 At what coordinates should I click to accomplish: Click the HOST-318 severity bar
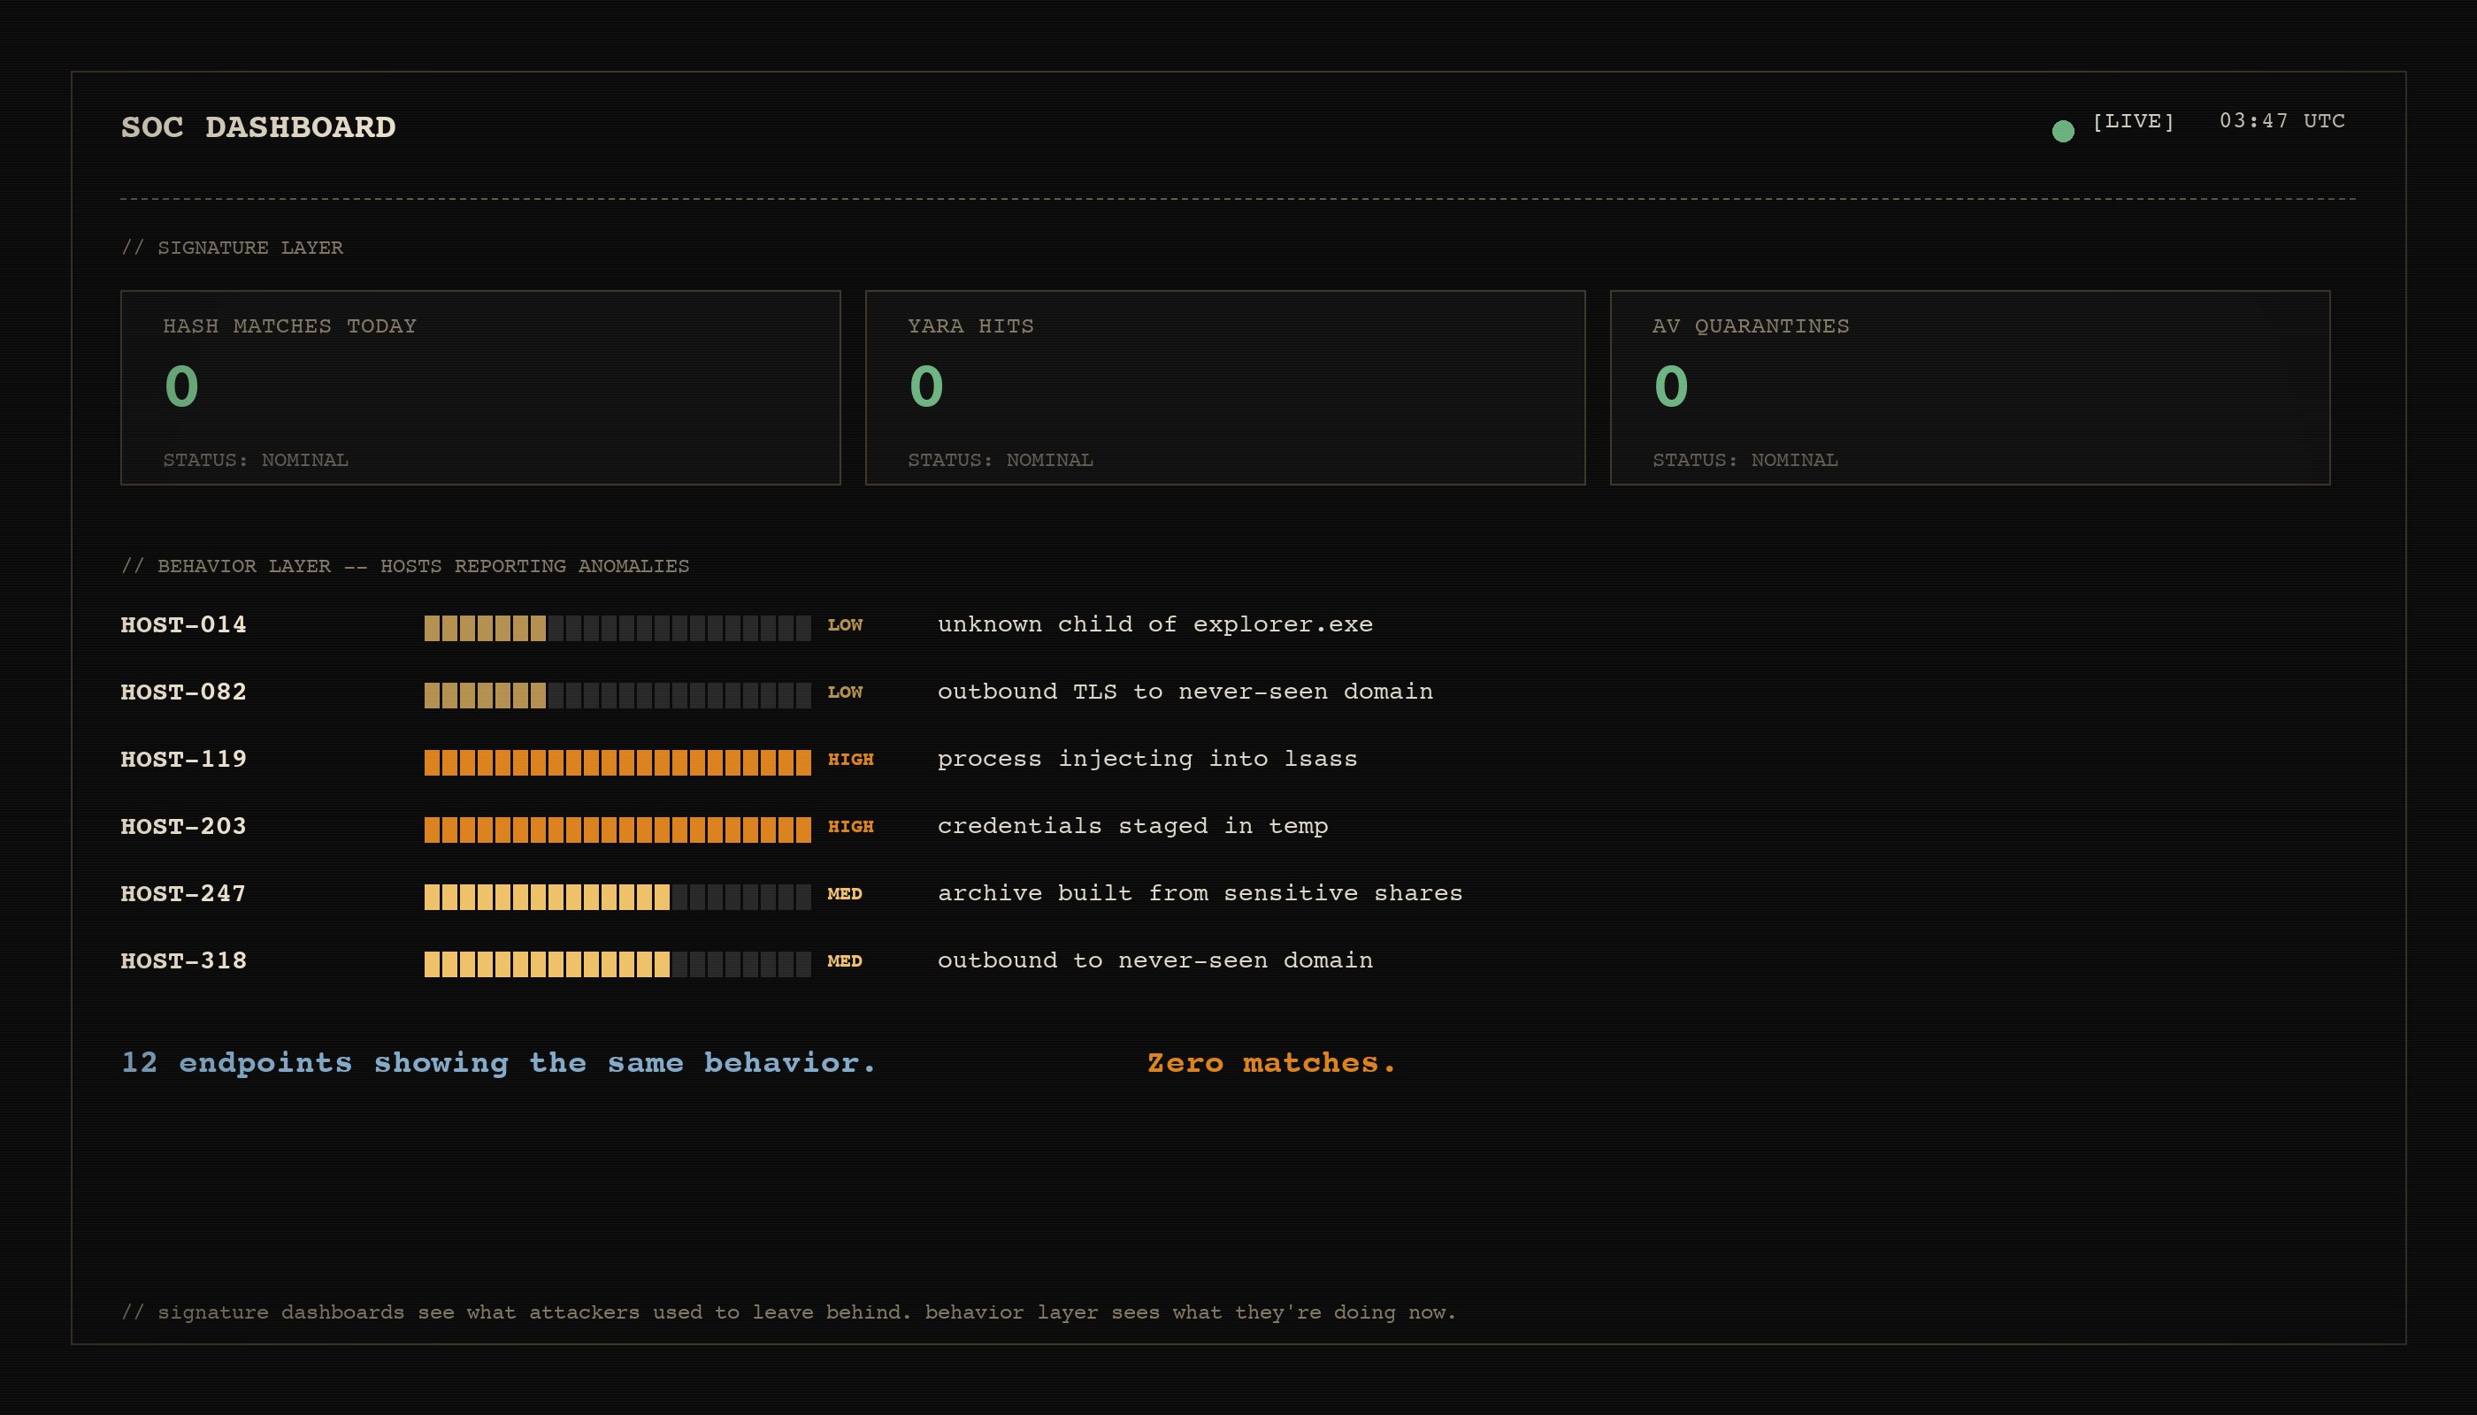617,964
